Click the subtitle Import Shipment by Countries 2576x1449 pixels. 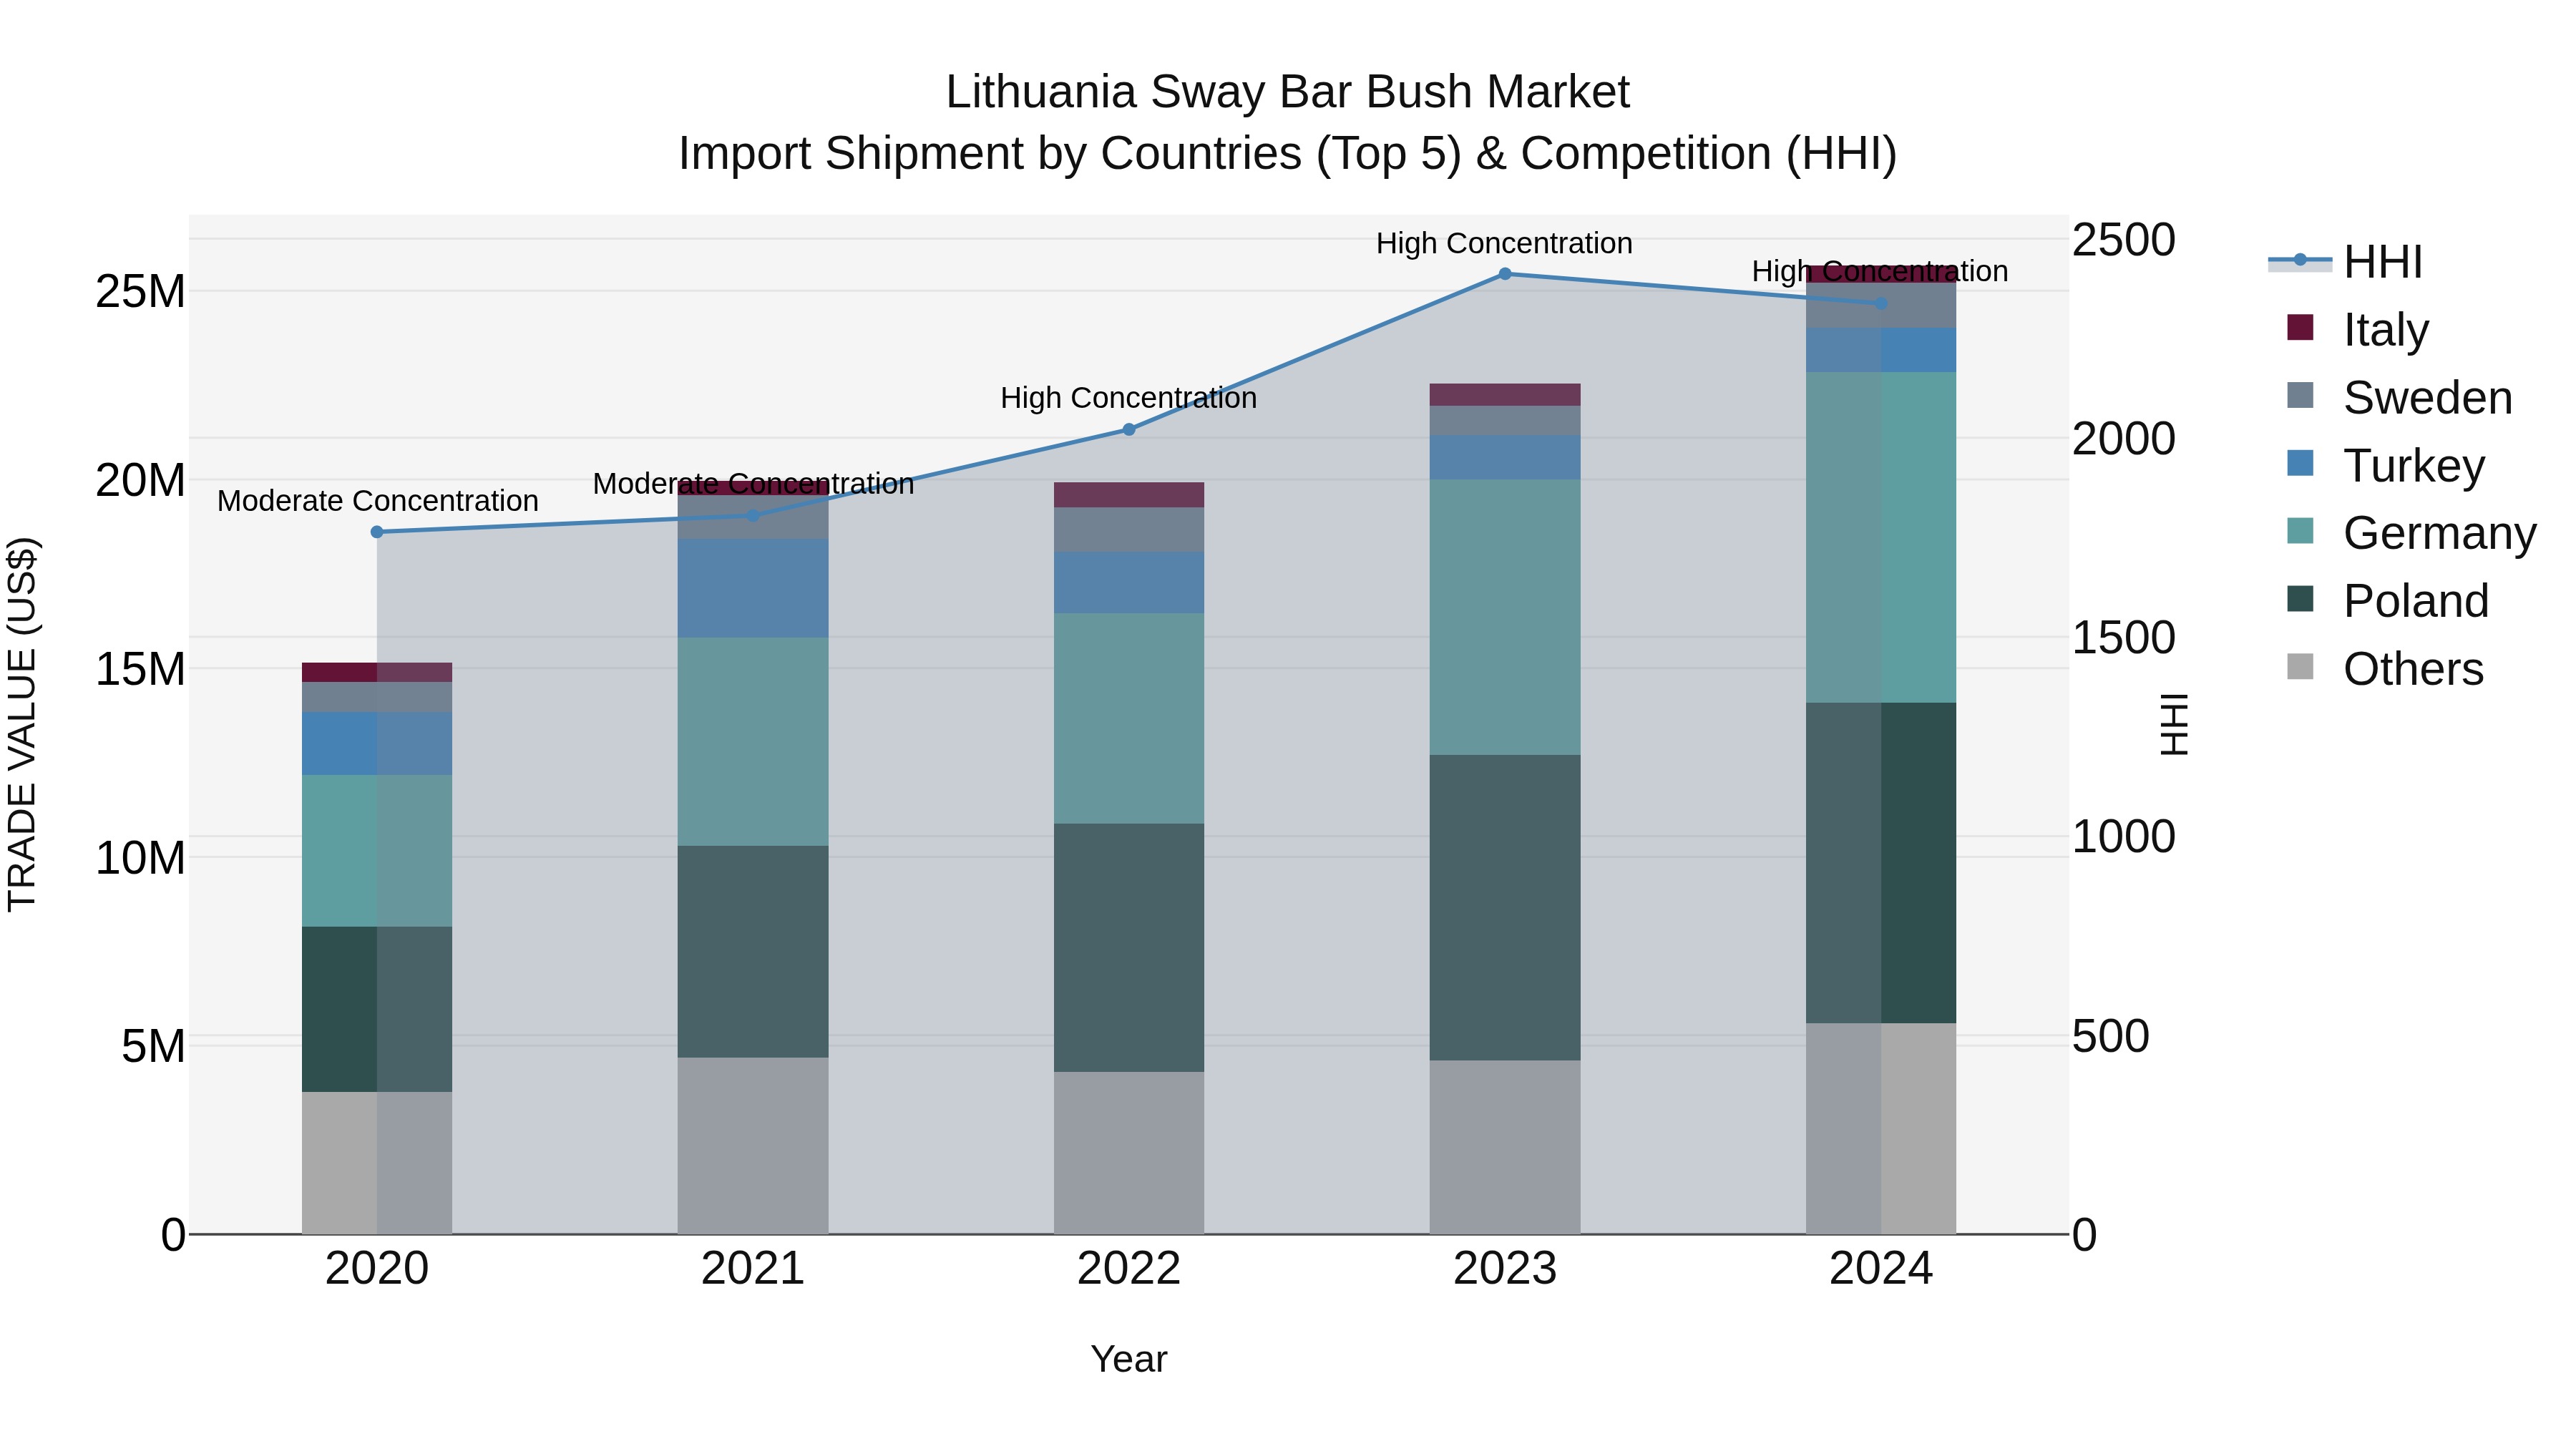(x=1288, y=154)
